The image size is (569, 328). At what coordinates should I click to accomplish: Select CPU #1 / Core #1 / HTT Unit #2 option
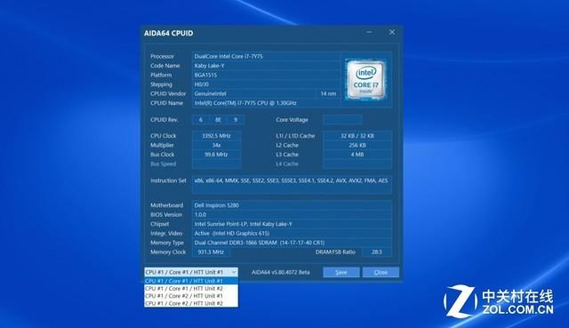tap(191, 289)
